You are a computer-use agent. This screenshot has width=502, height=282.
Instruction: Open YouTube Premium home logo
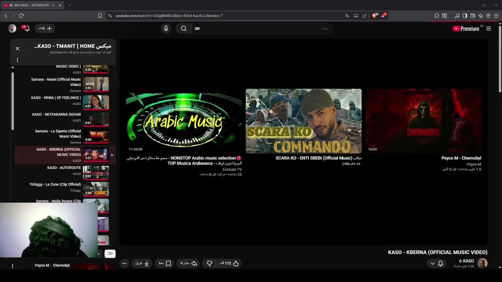click(x=466, y=28)
